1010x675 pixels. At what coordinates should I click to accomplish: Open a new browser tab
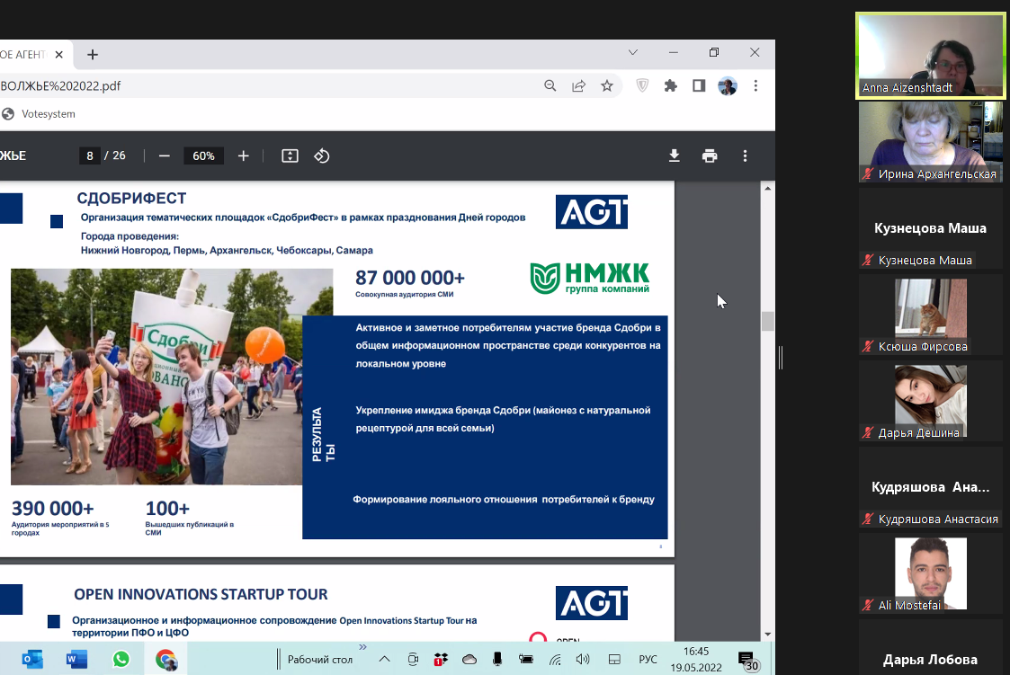tap(93, 55)
